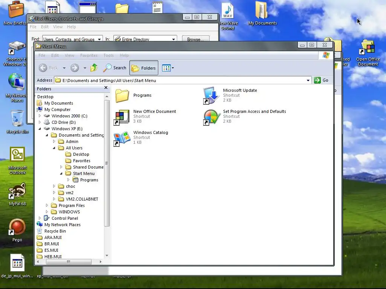This screenshot has height=289, width=386.
Task: Select My Computer in folder tree
Action: point(57,110)
